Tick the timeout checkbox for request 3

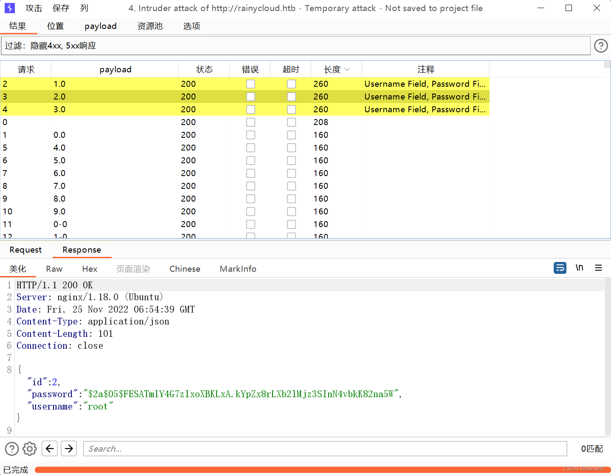click(x=291, y=97)
